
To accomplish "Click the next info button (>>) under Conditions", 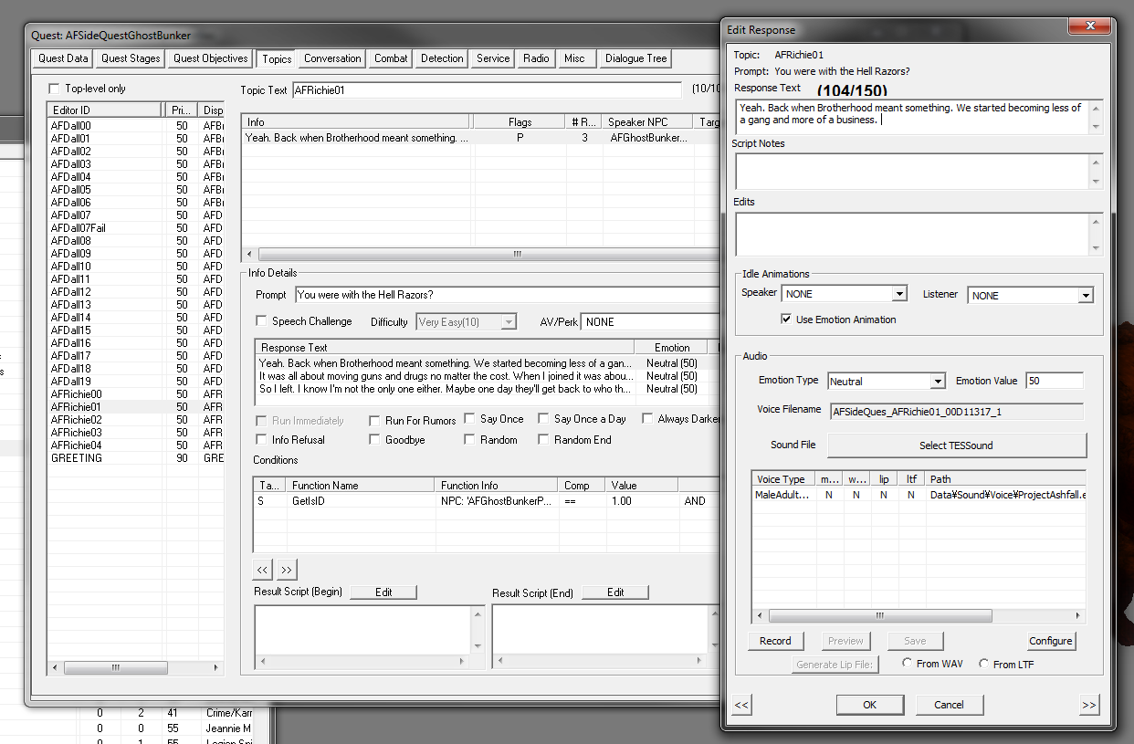I will pyautogui.click(x=287, y=570).
